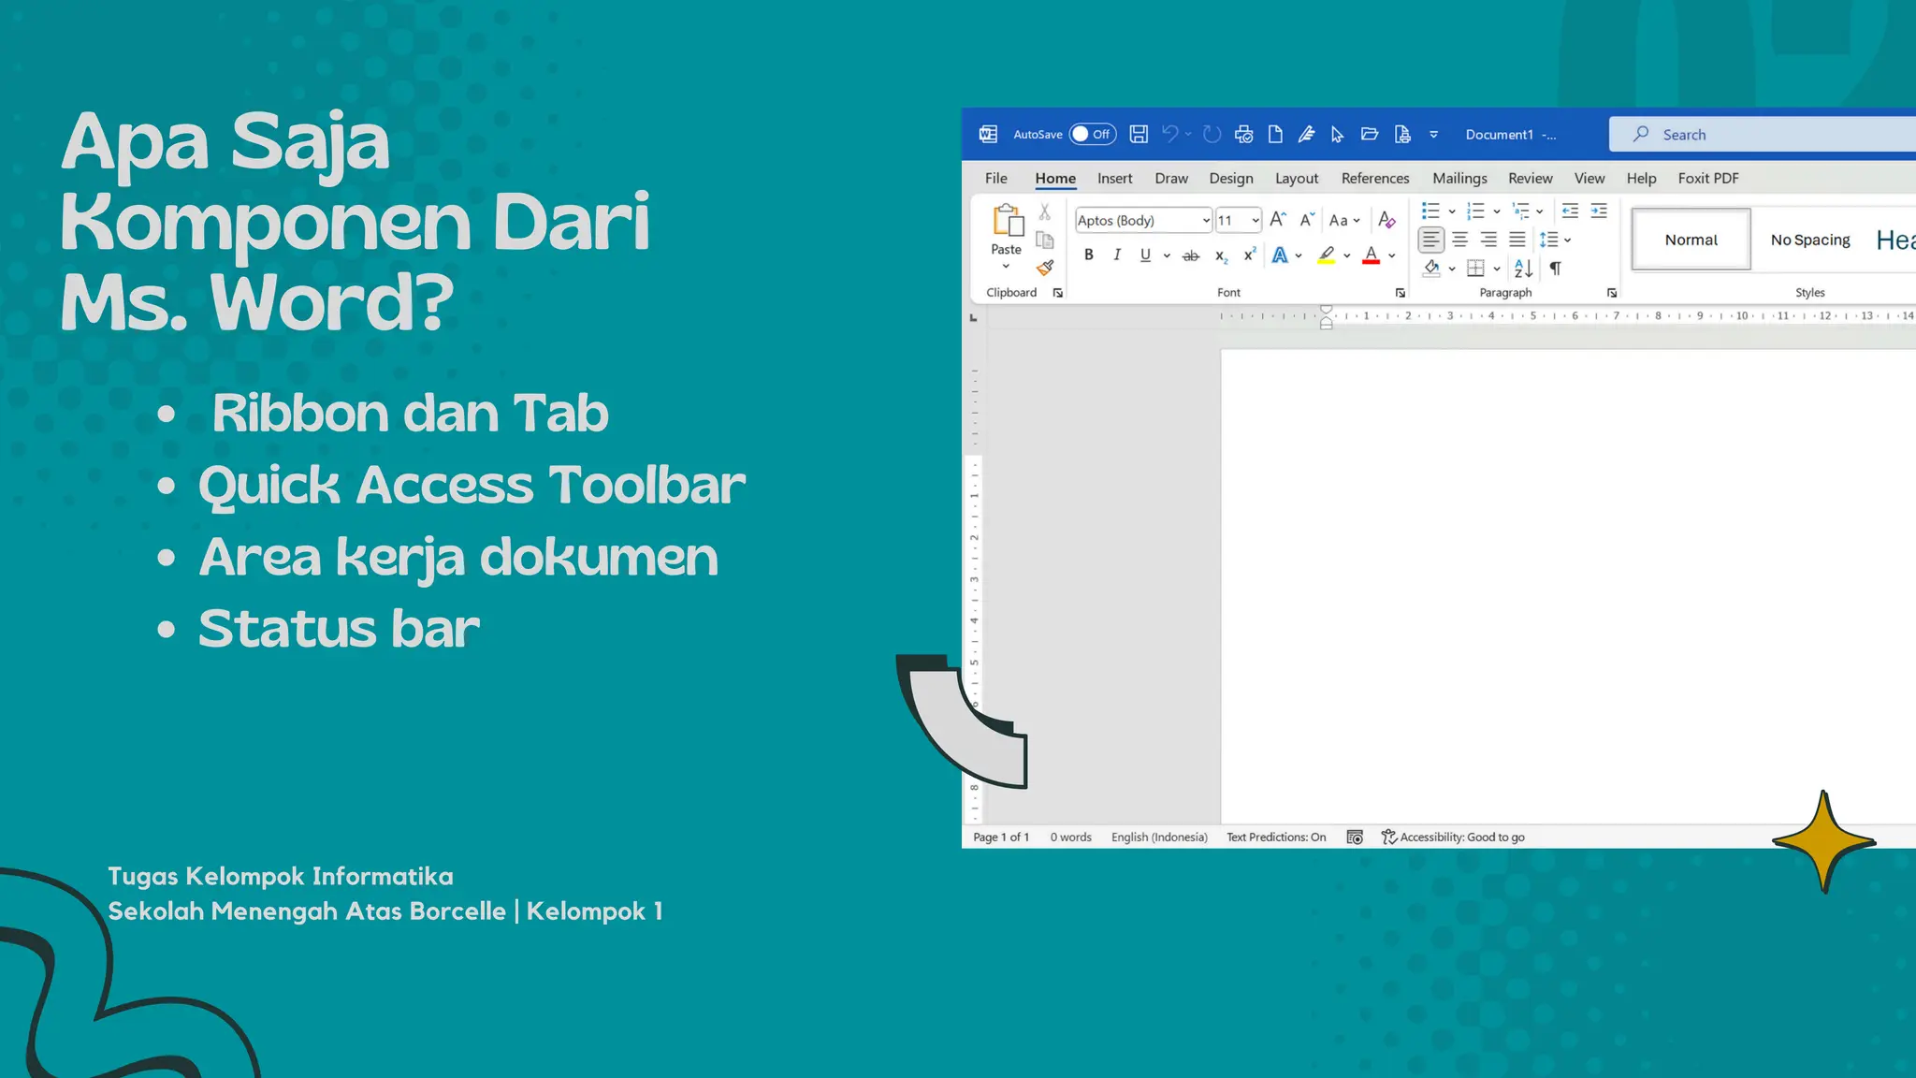Click the Cut scissors icon
This screenshot has width=1916, height=1078.
click(1045, 212)
